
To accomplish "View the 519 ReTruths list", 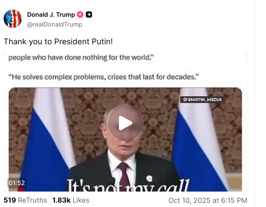I will point(25,200).
